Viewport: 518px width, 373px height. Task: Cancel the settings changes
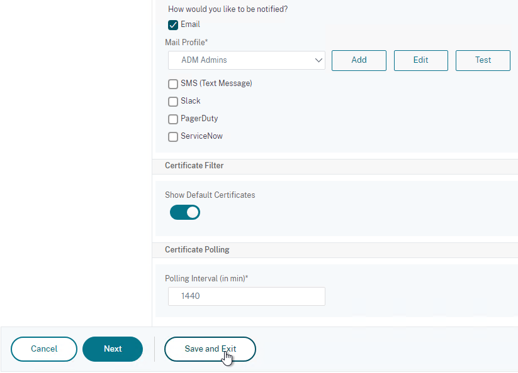coord(44,349)
